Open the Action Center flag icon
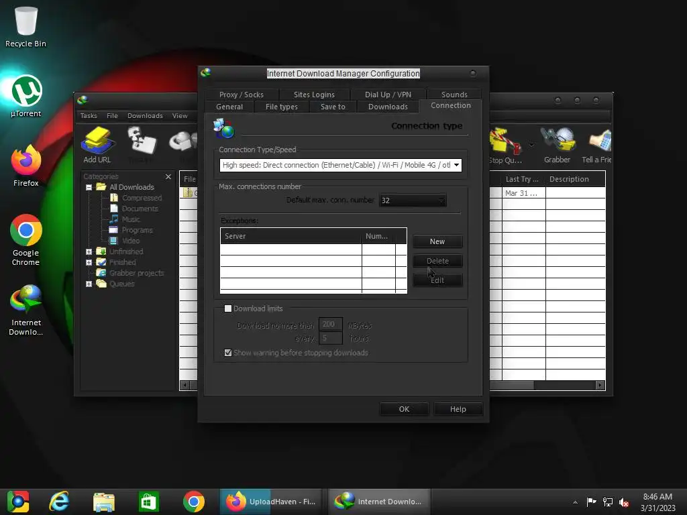687x515 pixels. [592, 502]
